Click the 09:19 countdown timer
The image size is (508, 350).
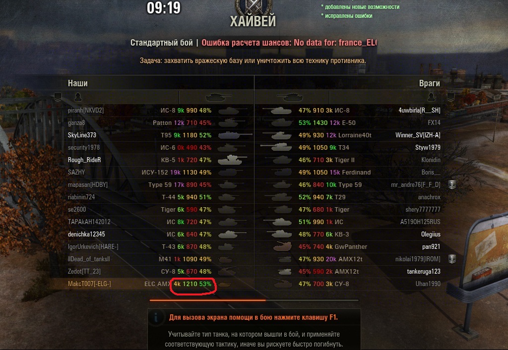point(164,8)
